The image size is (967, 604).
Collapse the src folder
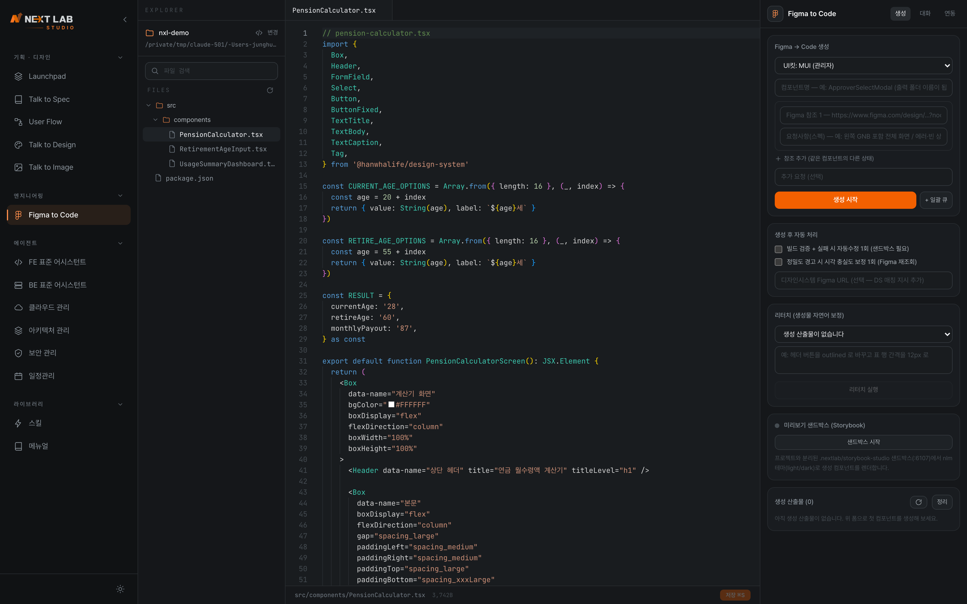[x=149, y=106]
